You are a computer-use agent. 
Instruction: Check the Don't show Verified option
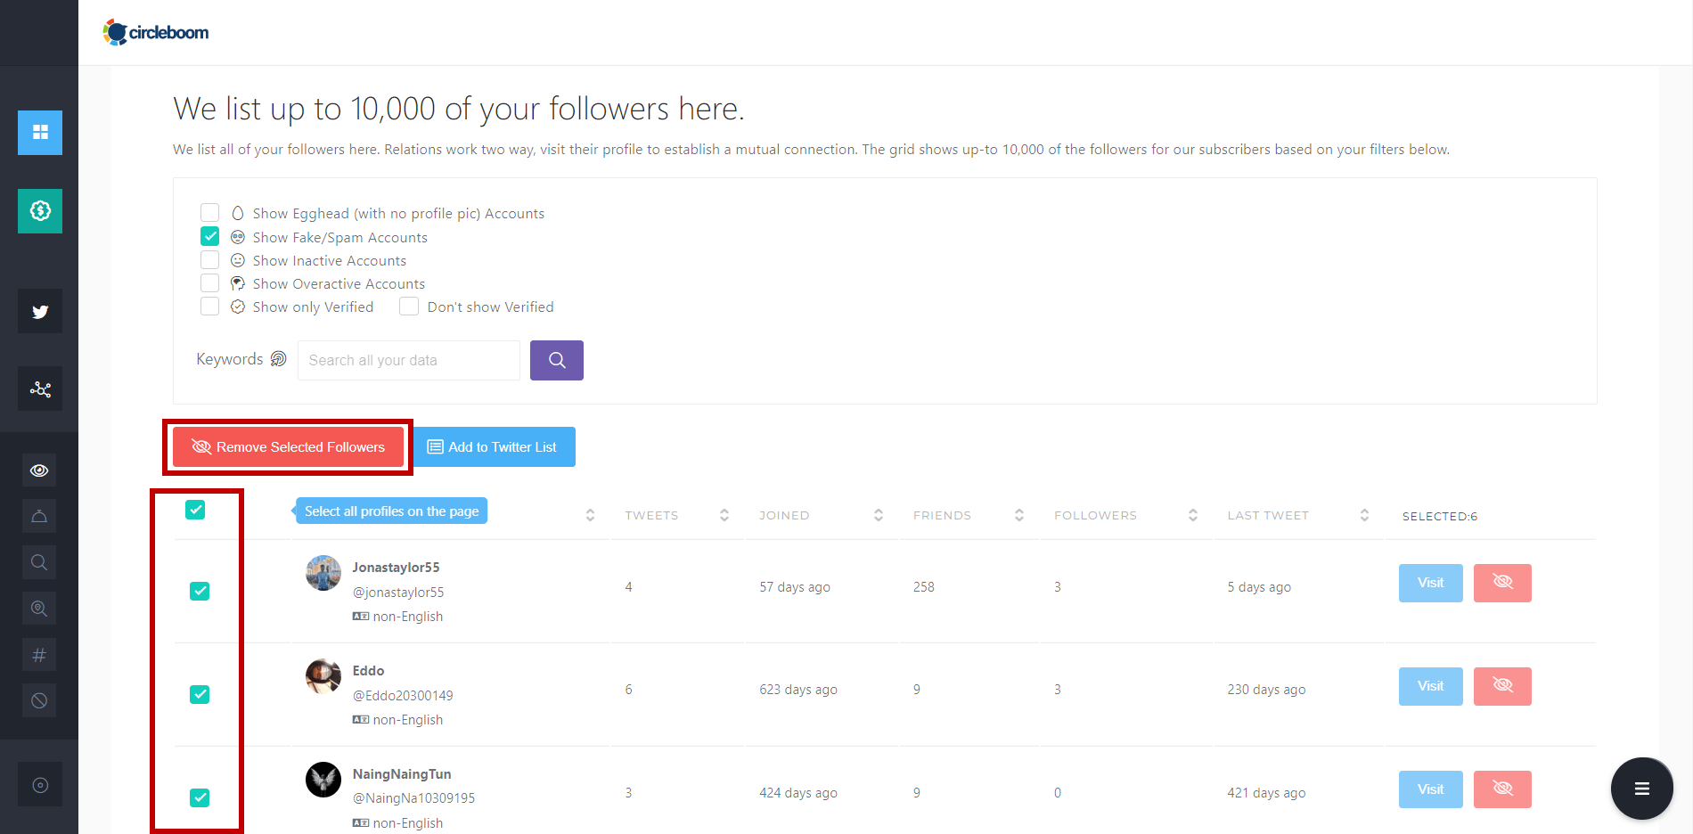pyautogui.click(x=408, y=306)
